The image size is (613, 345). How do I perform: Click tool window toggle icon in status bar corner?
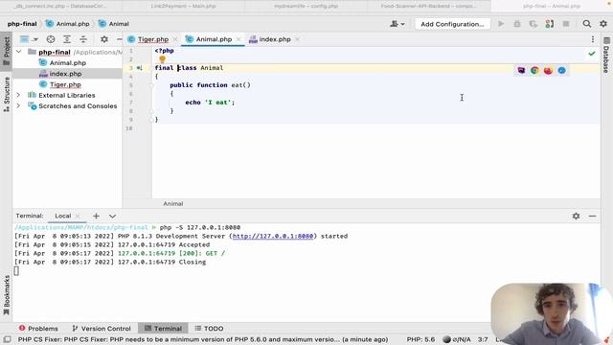click(7, 339)
